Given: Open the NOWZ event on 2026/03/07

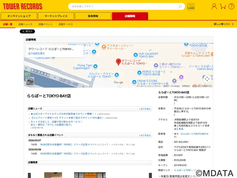Looking at the screenshot, I should point(68,144).
